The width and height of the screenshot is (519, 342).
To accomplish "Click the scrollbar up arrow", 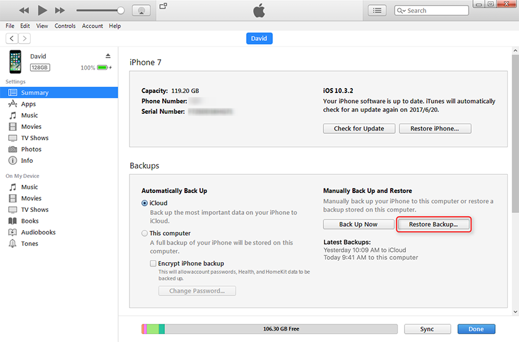I will click(x=515, y=50).
